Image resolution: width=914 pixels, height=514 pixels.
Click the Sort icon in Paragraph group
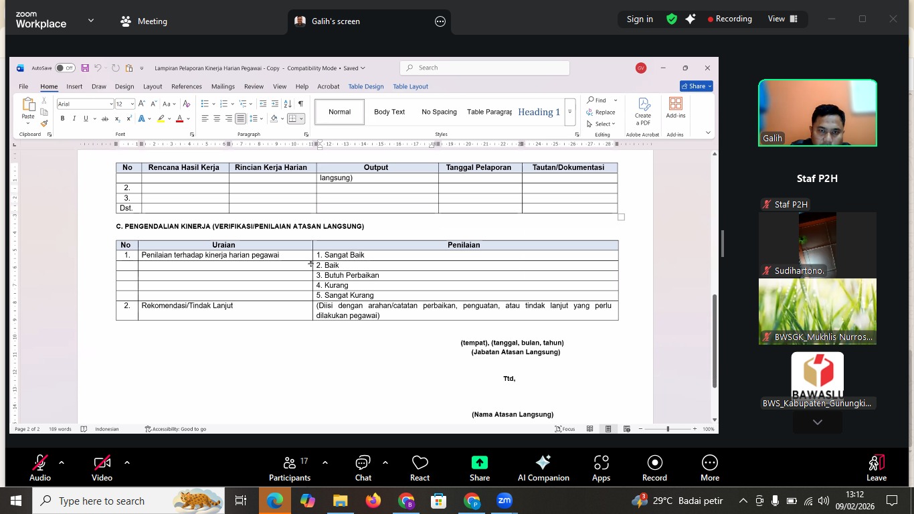coord(286,104)
